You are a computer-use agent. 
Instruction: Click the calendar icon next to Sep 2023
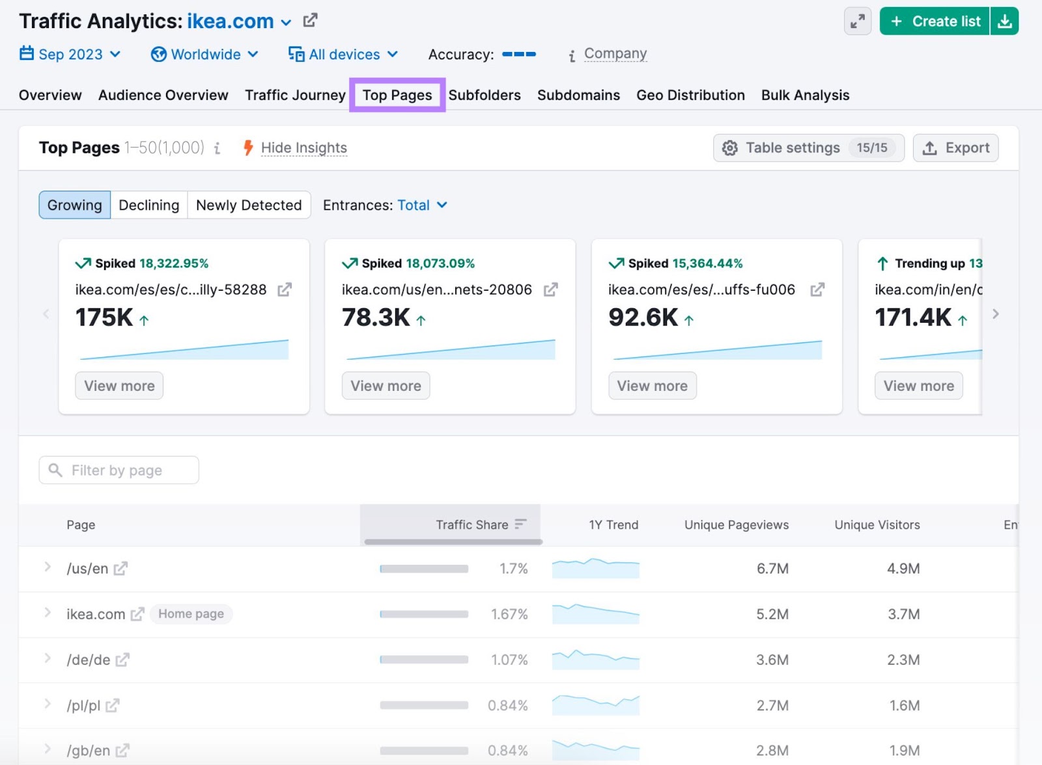pos(27,54)
